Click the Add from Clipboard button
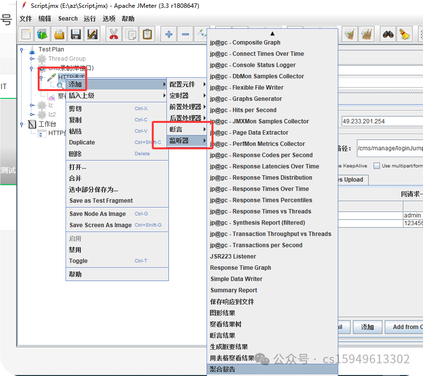Image resolution: width=423 pixels, height=376 pixels. click(404, 327)
